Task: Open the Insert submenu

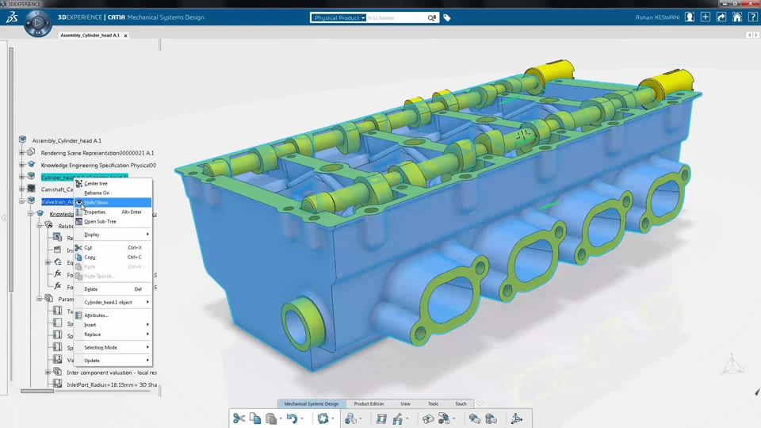Action: [113, 325]
